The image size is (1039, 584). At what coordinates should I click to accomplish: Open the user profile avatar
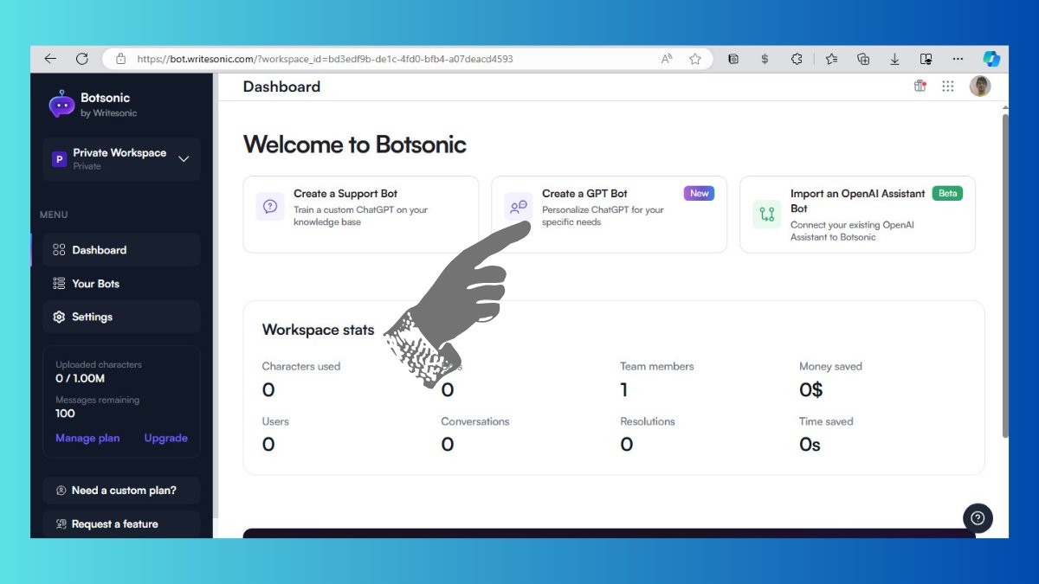pyautogui.click(x=980, y=86)
